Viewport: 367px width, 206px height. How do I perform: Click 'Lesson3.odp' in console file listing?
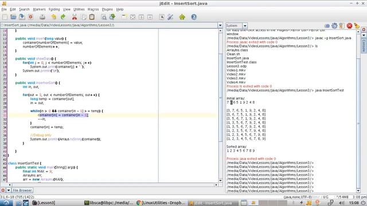[237, 66]
